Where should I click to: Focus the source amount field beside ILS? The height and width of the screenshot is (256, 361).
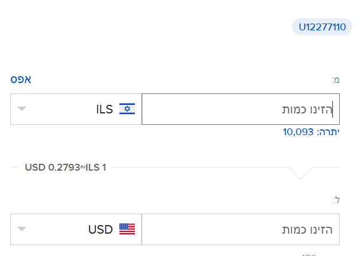pyautogui.click(x=240, y=109)
